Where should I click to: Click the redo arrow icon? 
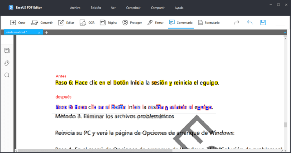click(x=237, y=23)
